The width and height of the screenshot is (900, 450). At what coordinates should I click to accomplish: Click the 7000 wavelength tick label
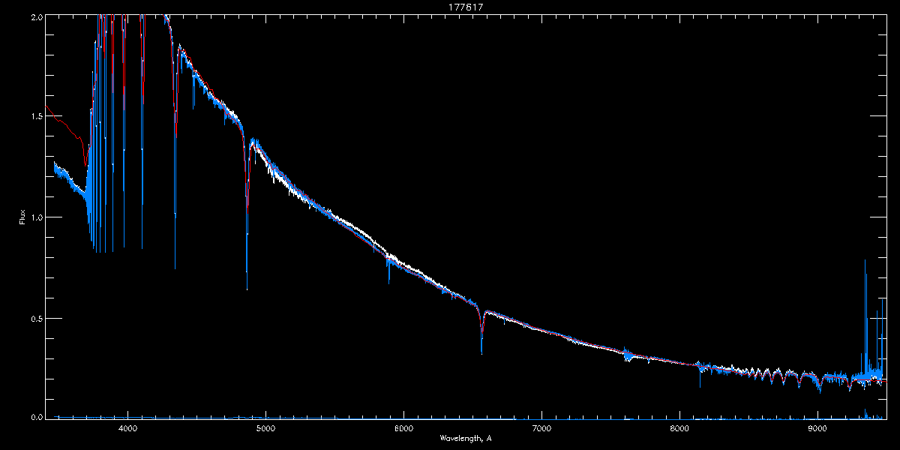pos(541,428)
